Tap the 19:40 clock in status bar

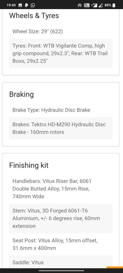click(11, 5)
